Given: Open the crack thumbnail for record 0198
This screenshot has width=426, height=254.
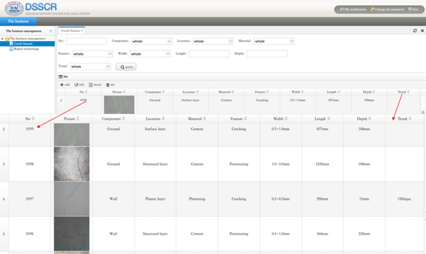Looking at the screenshot, I should (x=72, y=164).
